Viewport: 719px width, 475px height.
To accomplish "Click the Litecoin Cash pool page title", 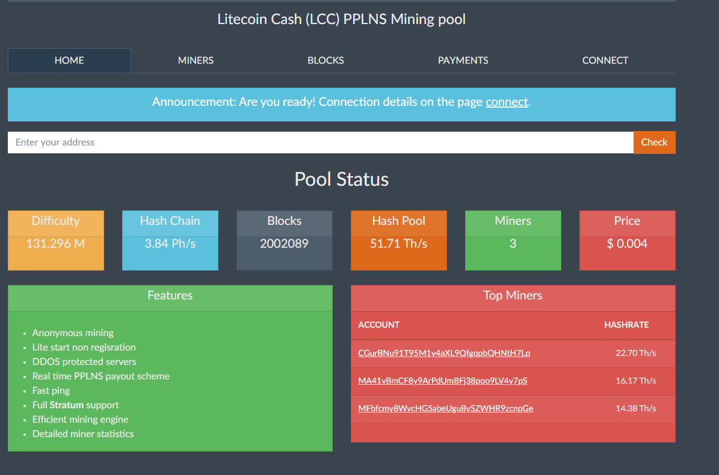I will 341,19.
